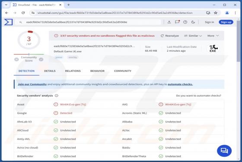Viewport: 242px width, 162px height.
Task: Open a new tab with plus button
Action: pyautogui.click(x=69, y=5)
